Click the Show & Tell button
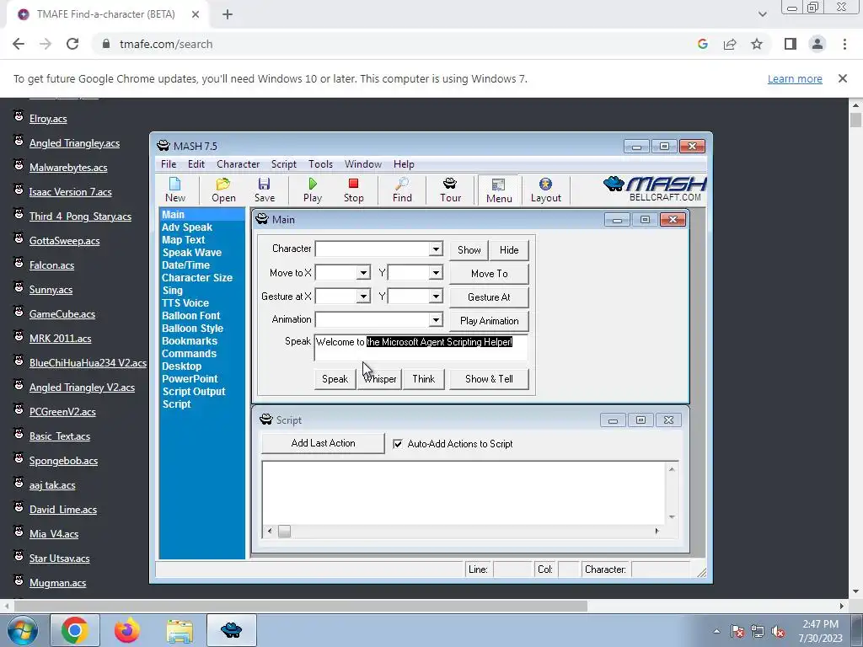863x647 pixels. [489, 378]
